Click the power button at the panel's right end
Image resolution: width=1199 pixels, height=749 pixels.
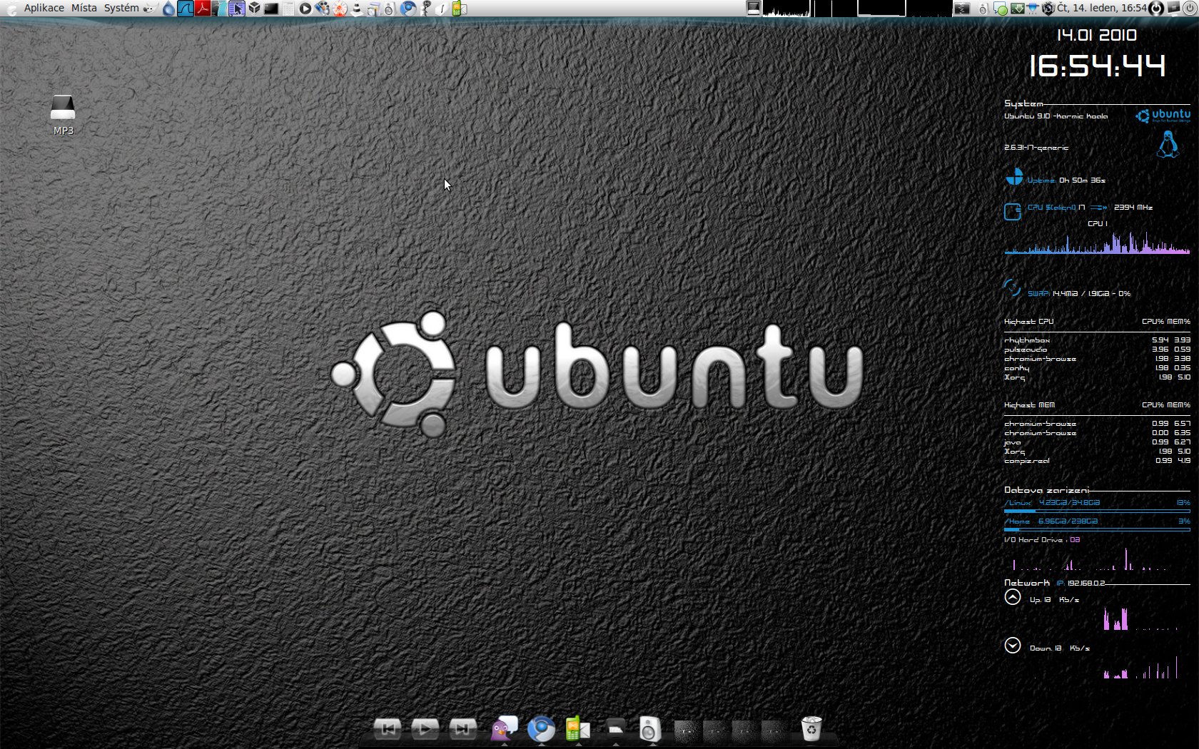pyautogui.click(x=1190, y=9)
